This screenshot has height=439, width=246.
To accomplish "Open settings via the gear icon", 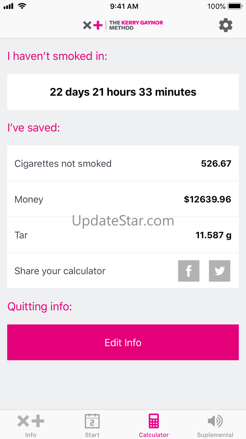I will point(225,25).
